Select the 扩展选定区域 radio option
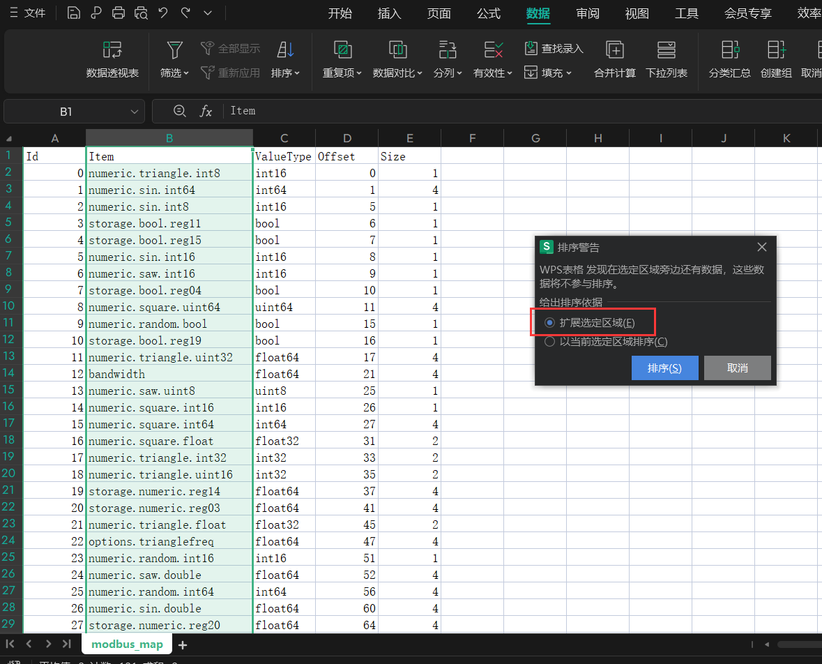The height and width of the screenshot is (664, 822). [549, 322]
